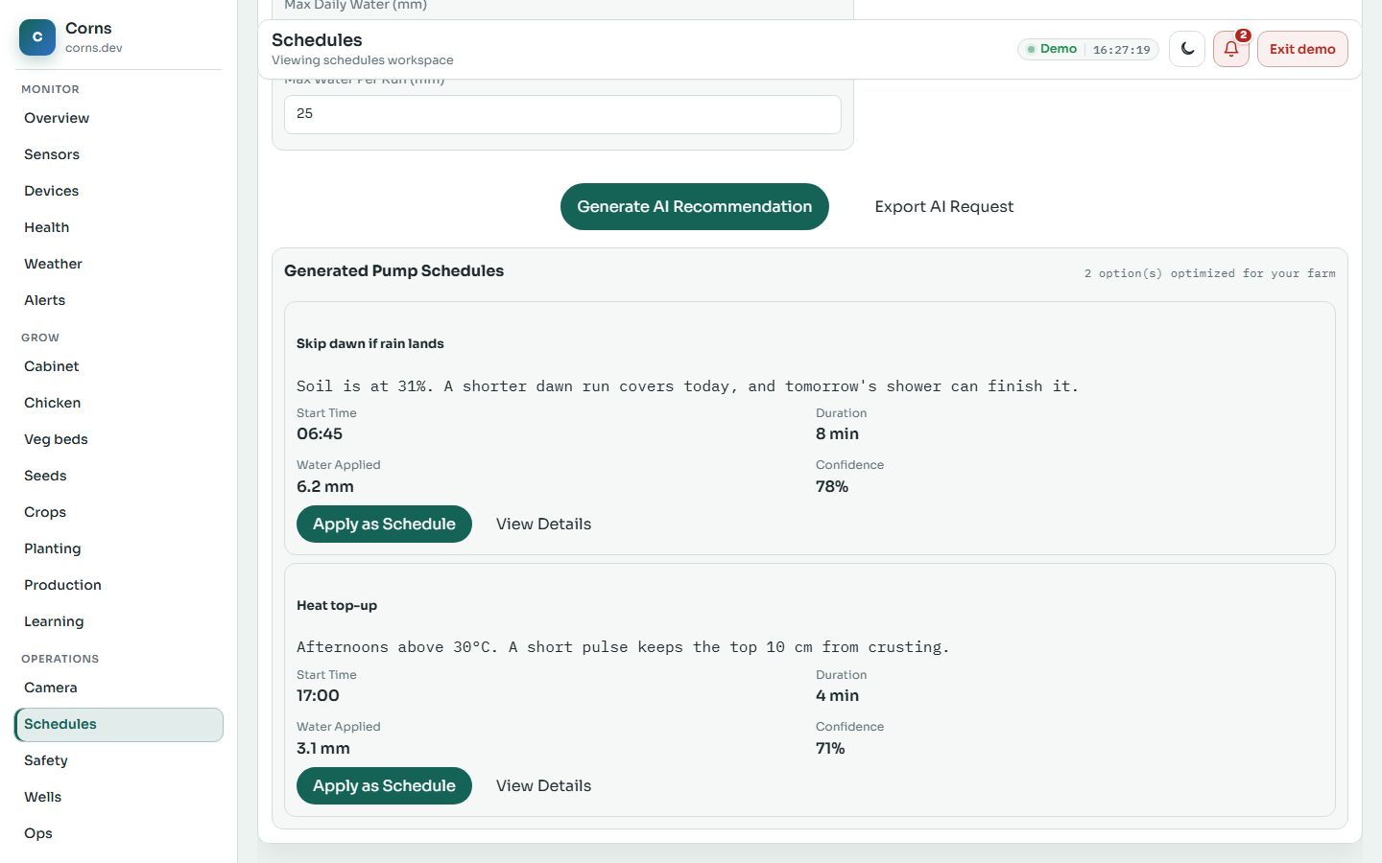Click the '71%' confidence value
Viewport: 1382px width, 863px height.
click(x=830, y=748)
